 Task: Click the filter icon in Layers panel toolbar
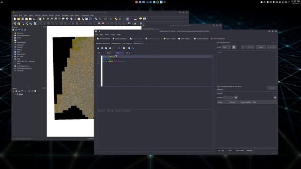[x=22, y=91]
